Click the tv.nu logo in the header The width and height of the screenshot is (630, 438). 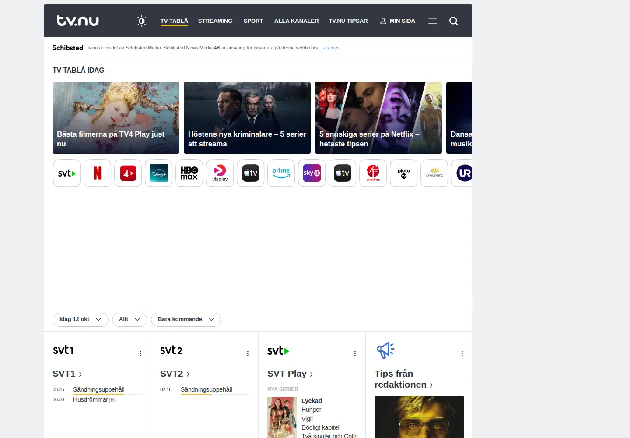tap(78, 21)
